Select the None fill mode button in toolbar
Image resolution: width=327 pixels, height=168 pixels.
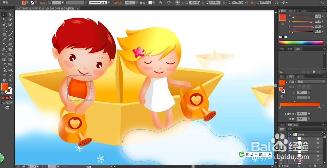(x=11, y=98)
